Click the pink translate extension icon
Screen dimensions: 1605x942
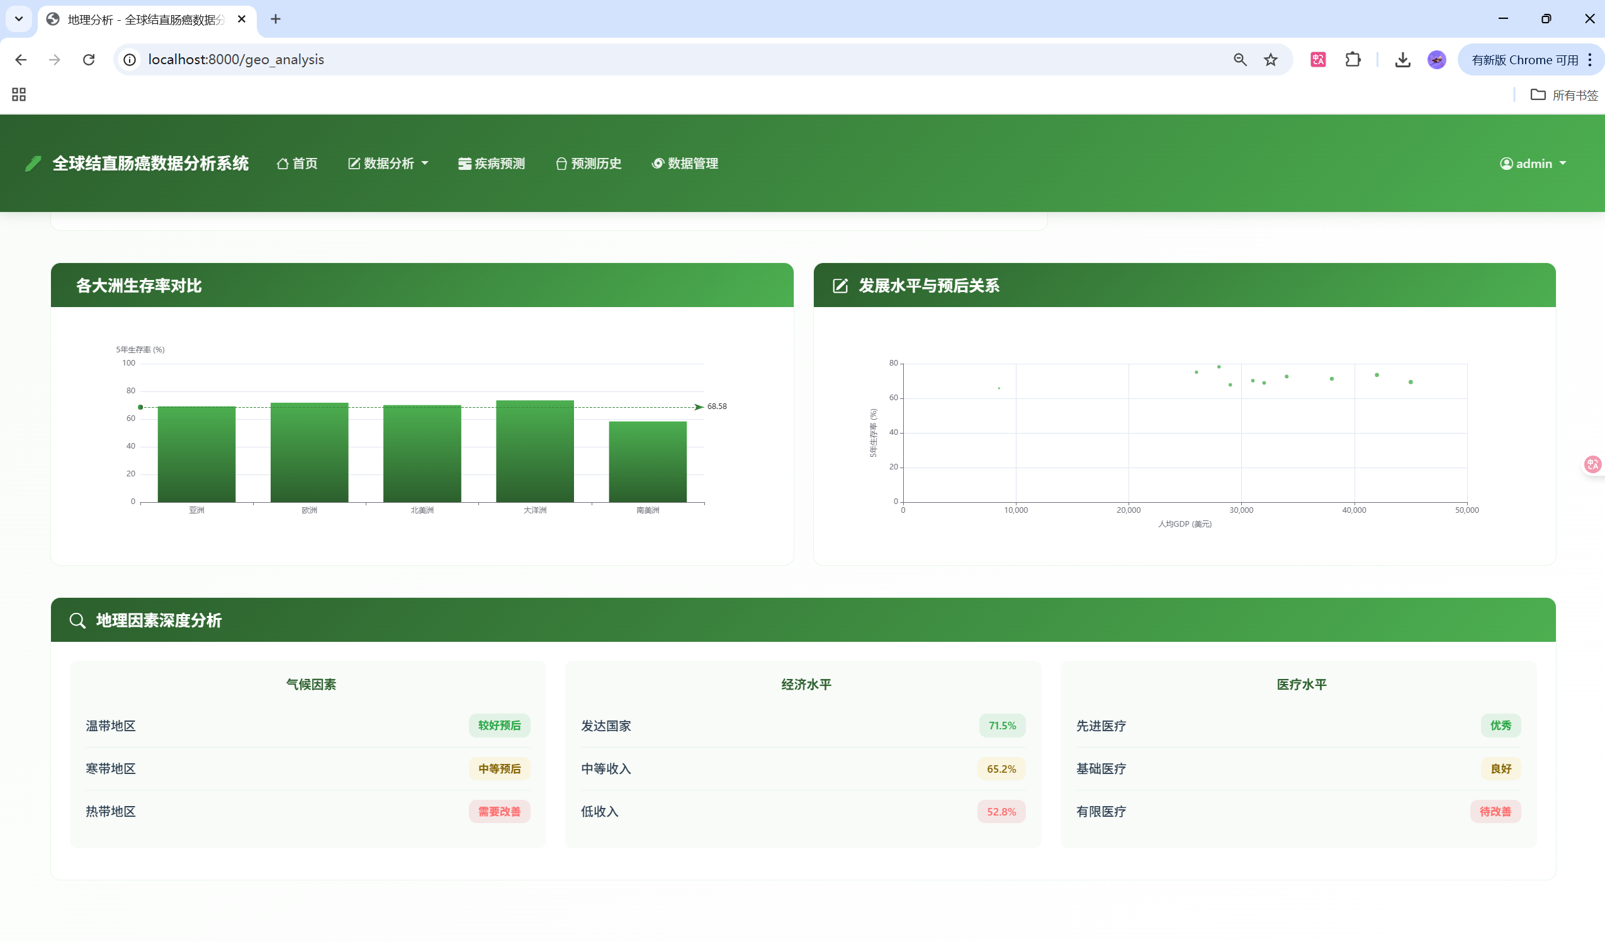[x=1318, y=60]
